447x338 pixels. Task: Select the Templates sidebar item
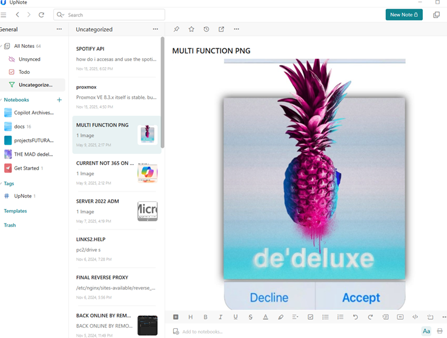point(15,211)
